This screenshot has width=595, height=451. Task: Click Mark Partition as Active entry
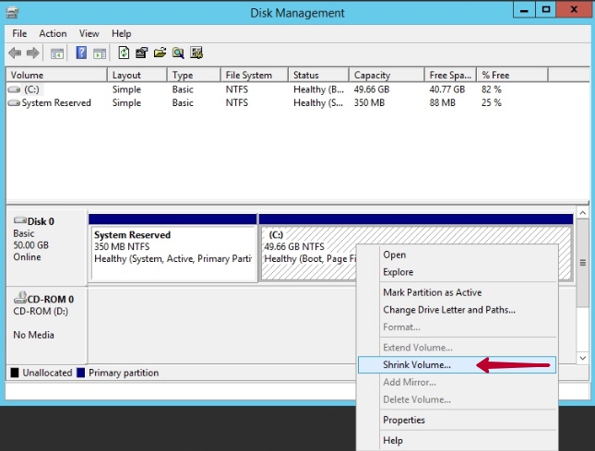pos(432,292)
